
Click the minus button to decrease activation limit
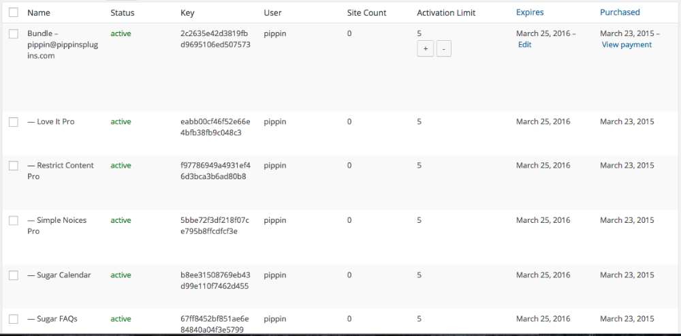[x=443, y=50]
